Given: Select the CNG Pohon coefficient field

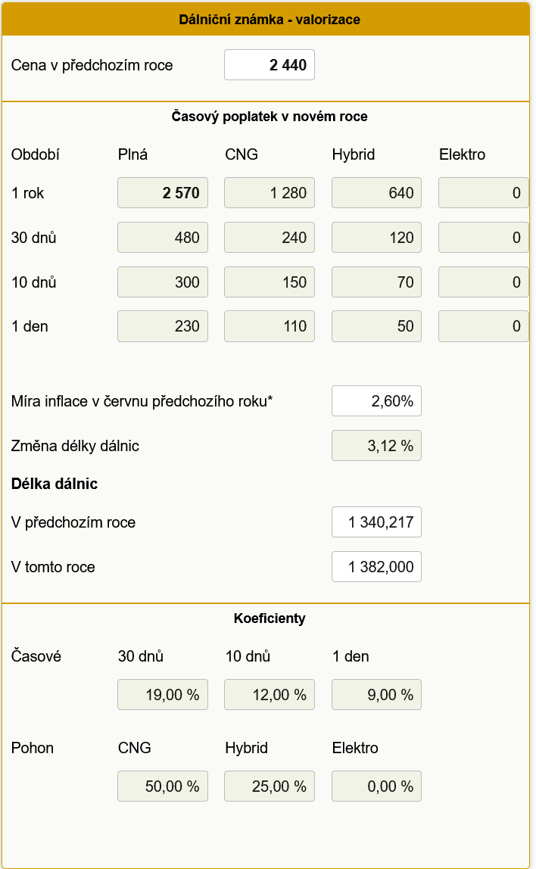Looking at the screenshot, I should pyautogui.click(x=162, y=786).
